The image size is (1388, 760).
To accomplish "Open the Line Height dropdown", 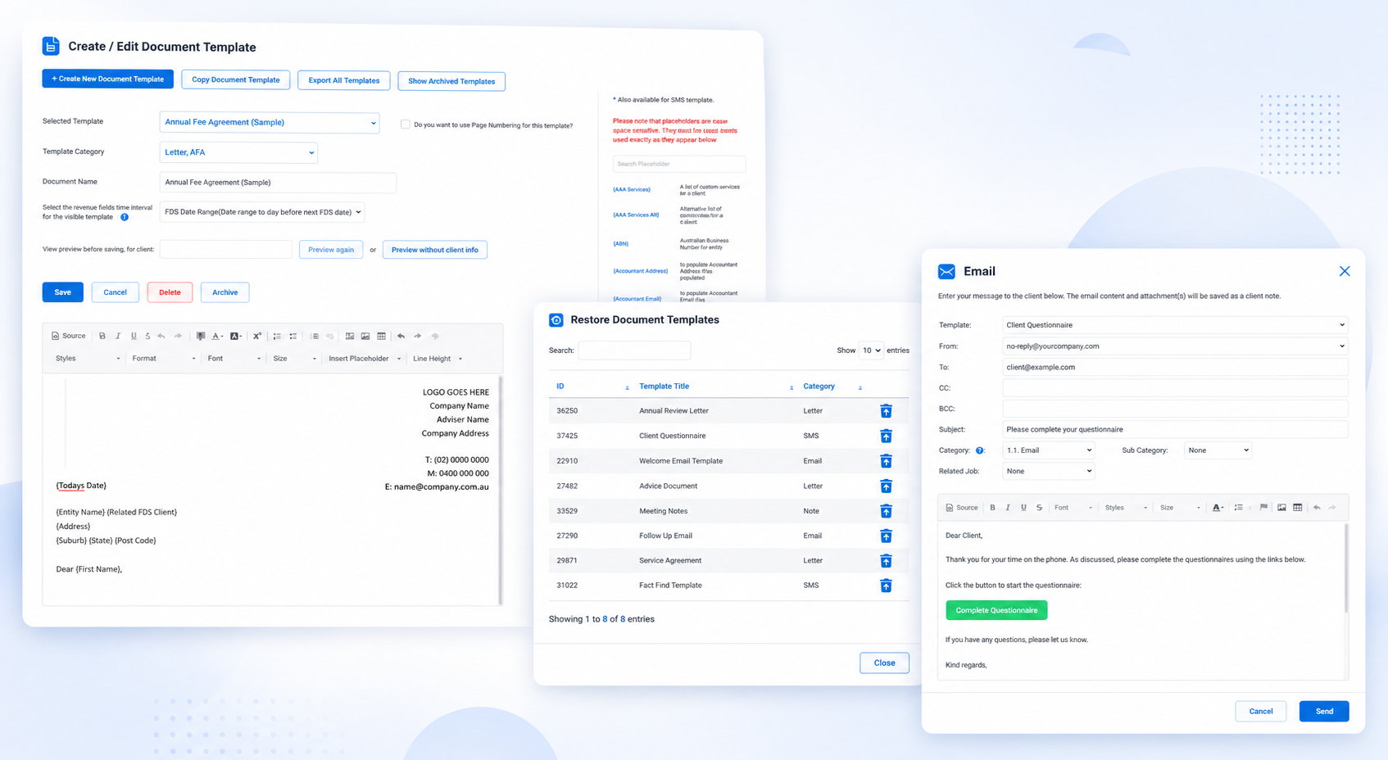I will point(438,359).
